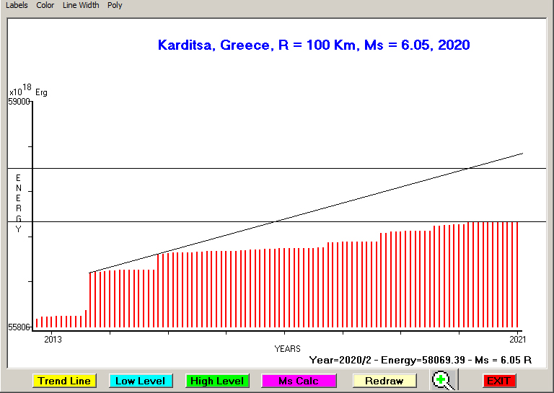Viewport: 554px width, 393px height.
Task: Click the 2021 x-axis label
Action: point(517,339)
